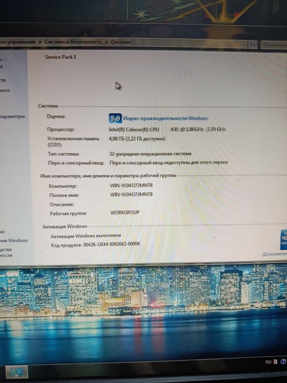Expand the arrow before 'Система и безопасность'
The height and width of the screenshot is (383, 287).
click(x=40, y=42)
